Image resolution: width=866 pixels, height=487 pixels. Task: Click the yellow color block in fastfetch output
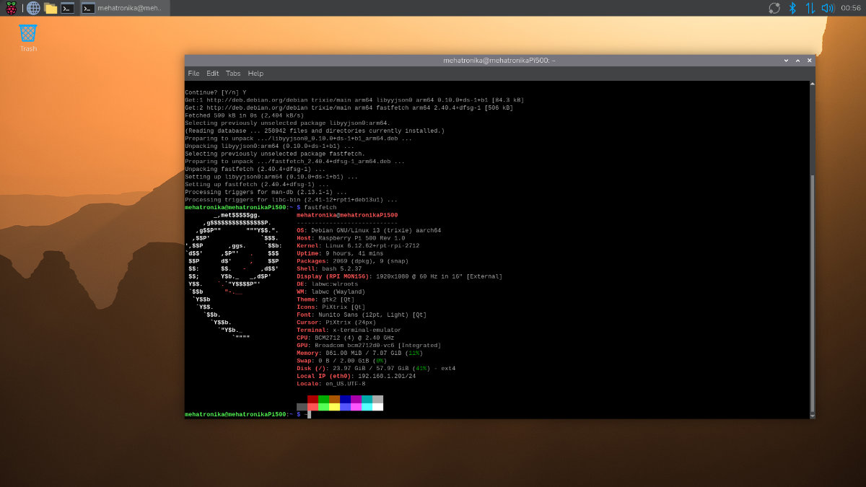pos(334,406)
